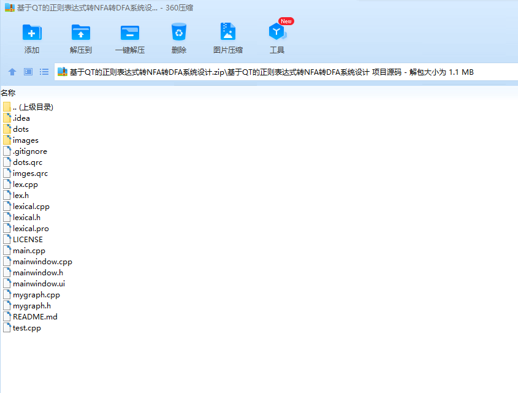
Task: Select the 'mygraph.h' file name
Action: coord(32,306)
